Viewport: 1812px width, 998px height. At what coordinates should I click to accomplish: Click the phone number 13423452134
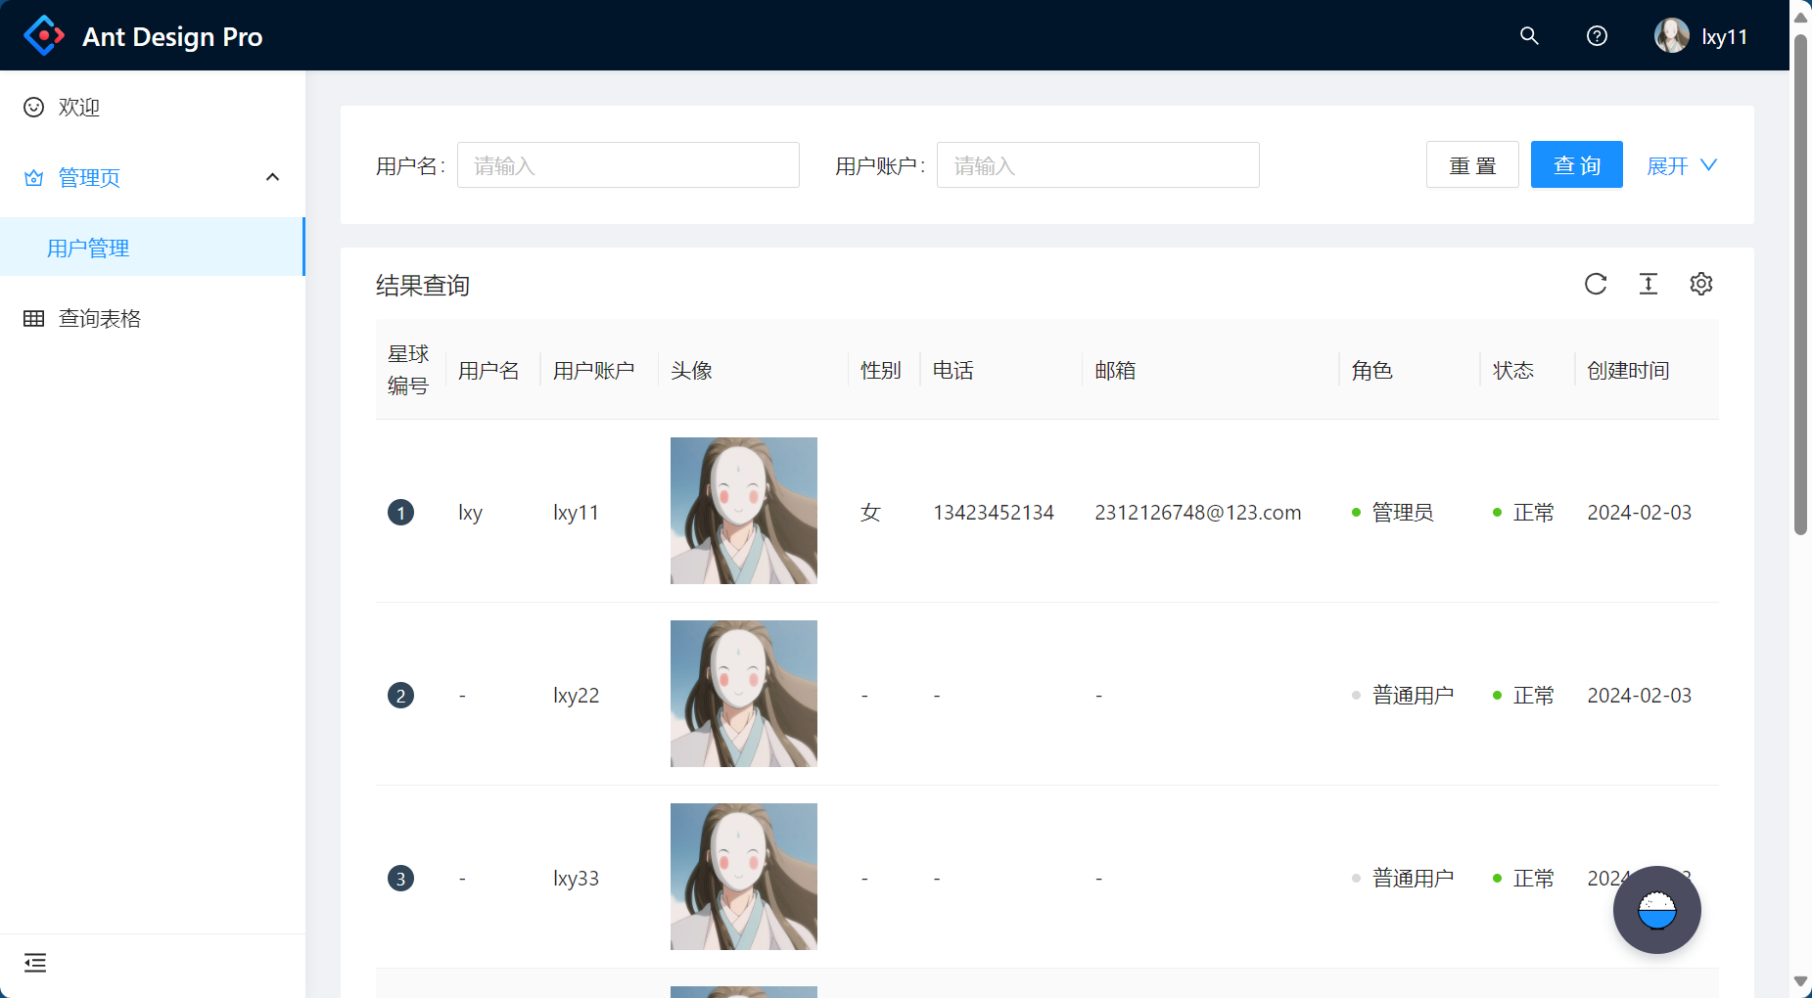994,513
